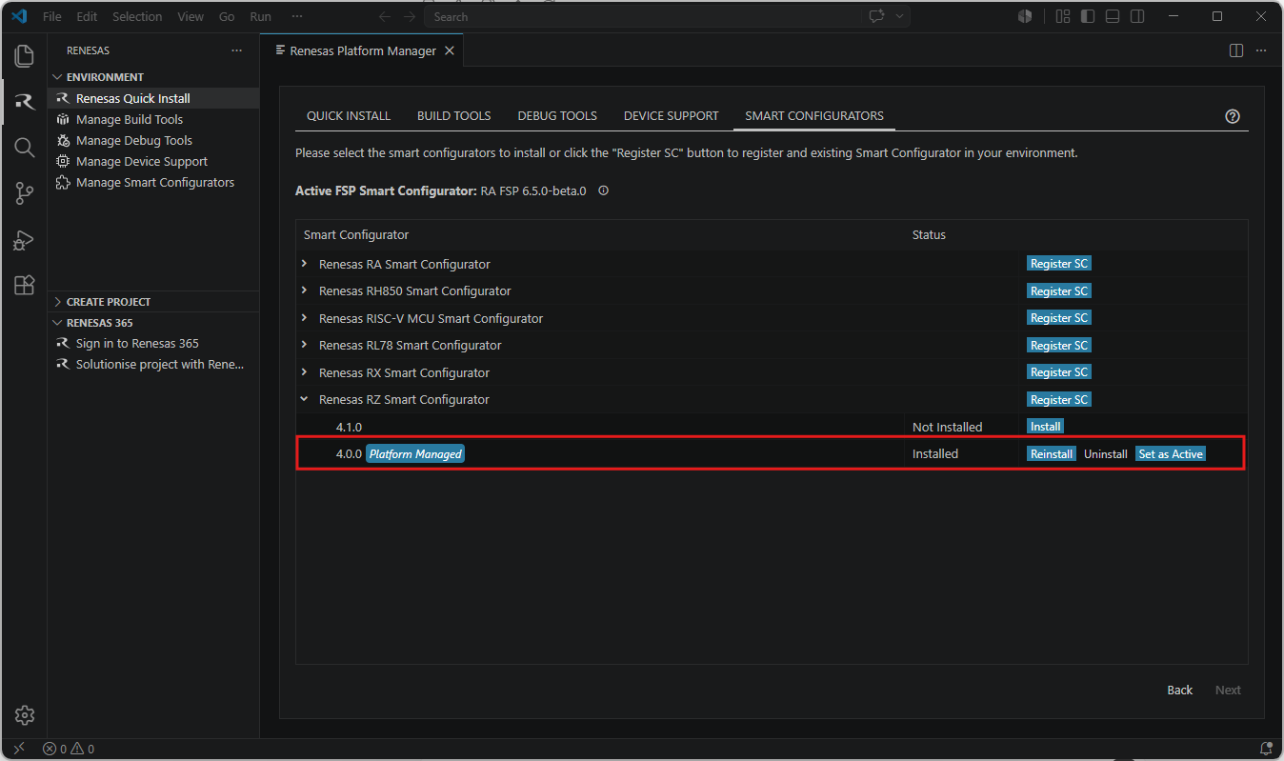Open the View menu
Screen dimensions: 1284x761
tap(191, 16)
